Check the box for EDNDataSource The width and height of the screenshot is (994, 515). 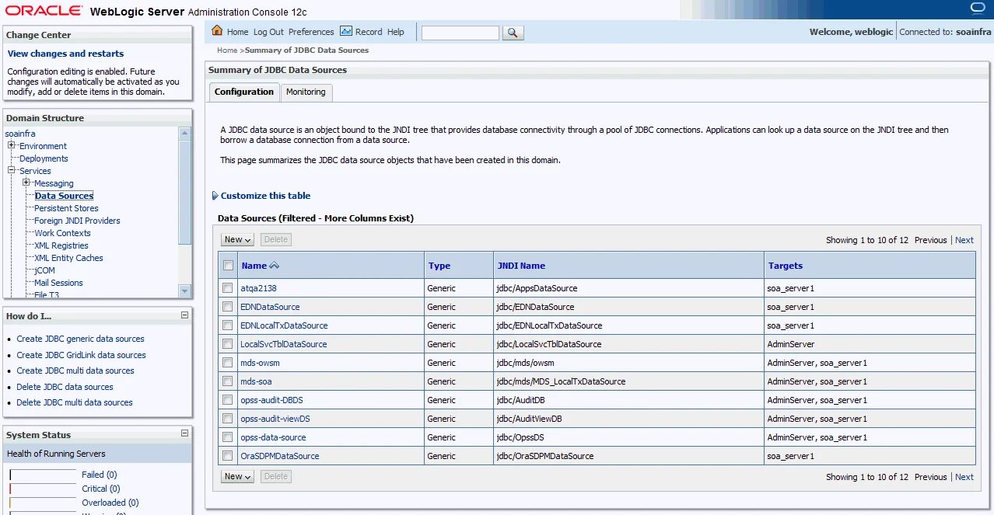pos(228,307)
